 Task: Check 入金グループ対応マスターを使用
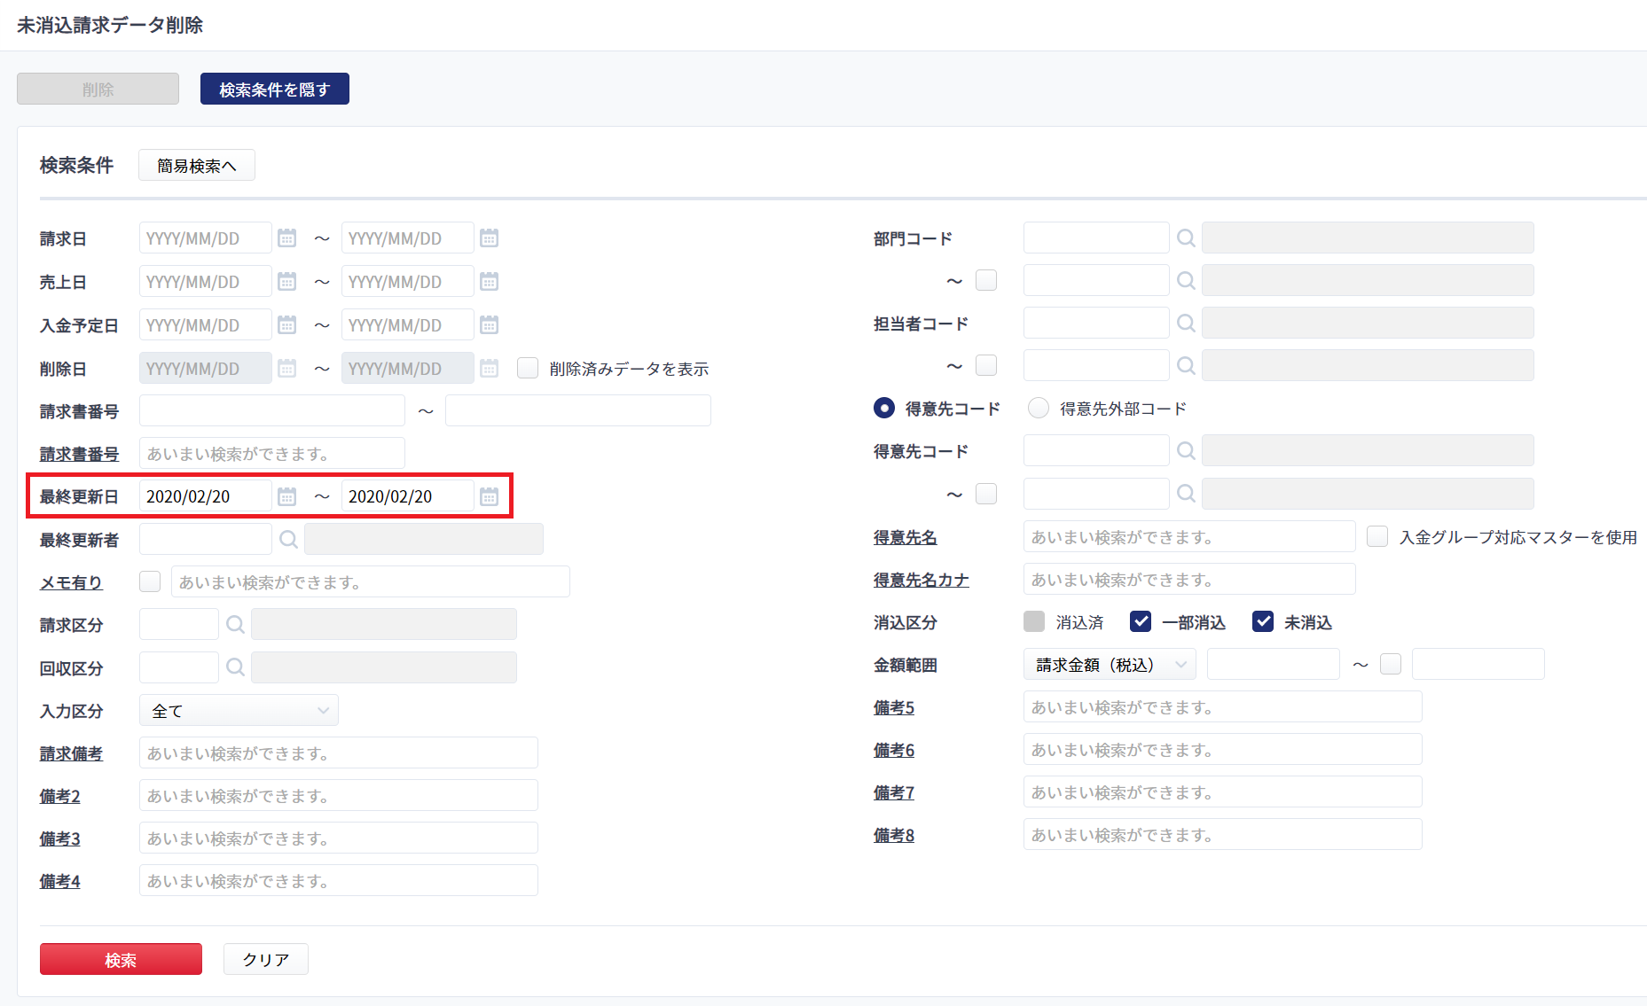[x=1377, y=536]
